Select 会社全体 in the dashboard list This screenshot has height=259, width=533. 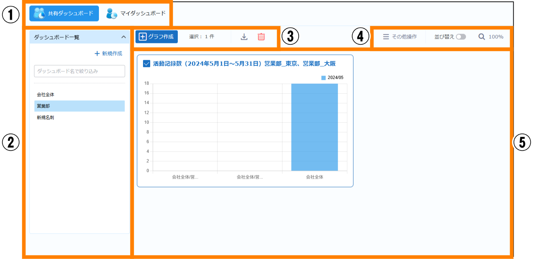pos(46,95)
